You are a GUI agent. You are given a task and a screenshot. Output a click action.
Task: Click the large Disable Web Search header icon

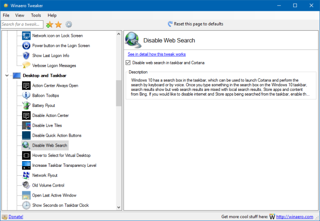133,40
